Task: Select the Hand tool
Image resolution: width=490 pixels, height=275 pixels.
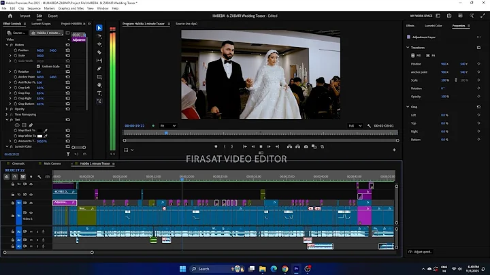Action: click(x=99, y=84)
